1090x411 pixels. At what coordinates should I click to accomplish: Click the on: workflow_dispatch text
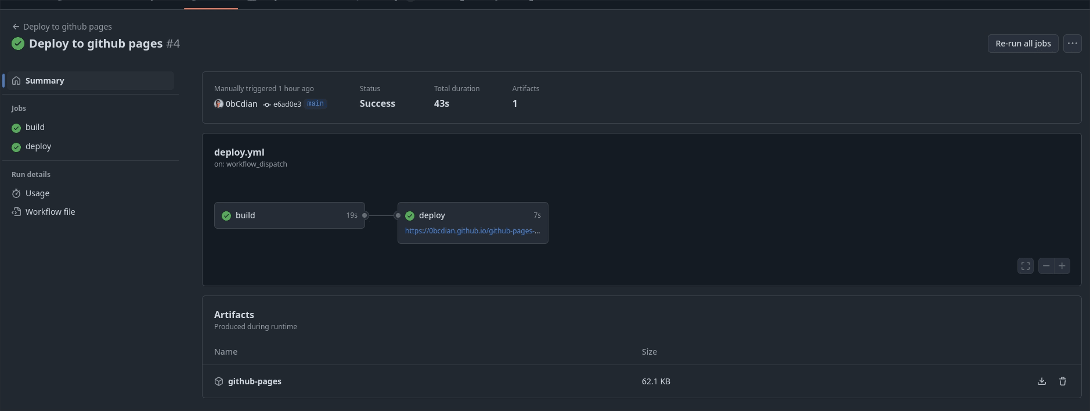251,164
